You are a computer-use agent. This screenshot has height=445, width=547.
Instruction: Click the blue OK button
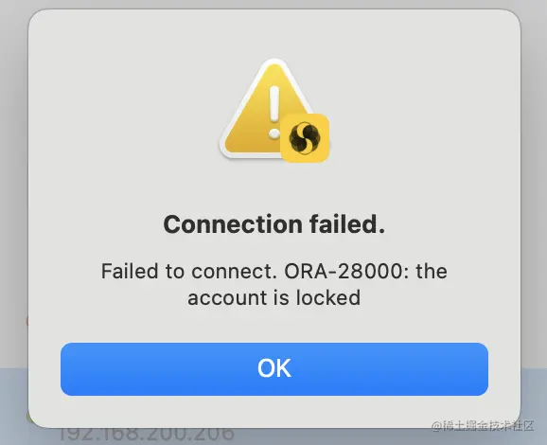[274, 369]
